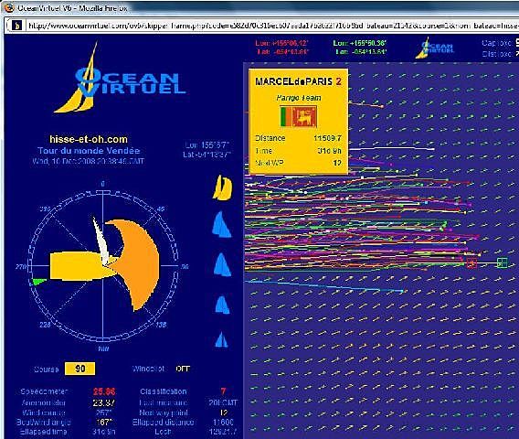The width and height of the screenshot is (519, 439).
Task: Click the large Ocean Virtuel logo
Action: click(119, 78)
